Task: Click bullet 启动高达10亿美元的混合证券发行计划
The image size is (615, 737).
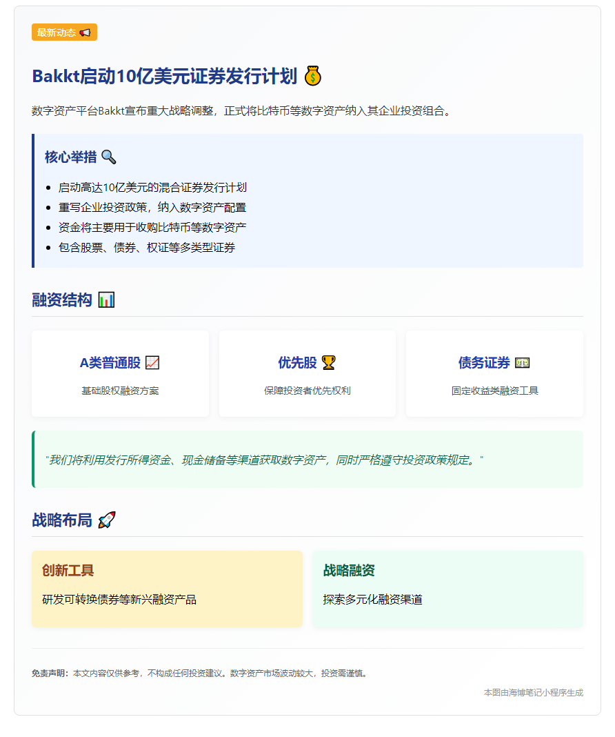Action: (x=152, y=188)
